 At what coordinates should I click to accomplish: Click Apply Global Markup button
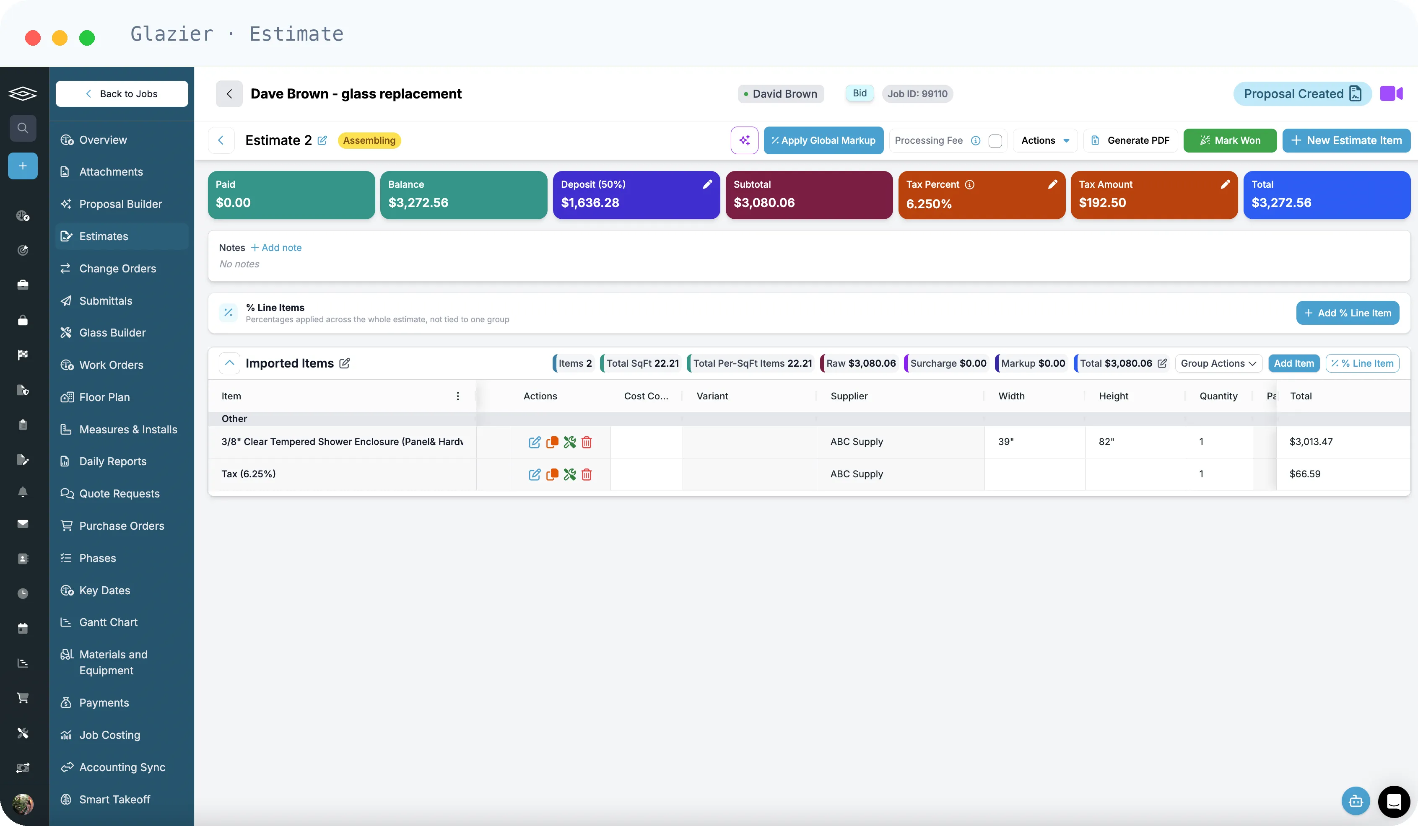[x=823, y=140]
